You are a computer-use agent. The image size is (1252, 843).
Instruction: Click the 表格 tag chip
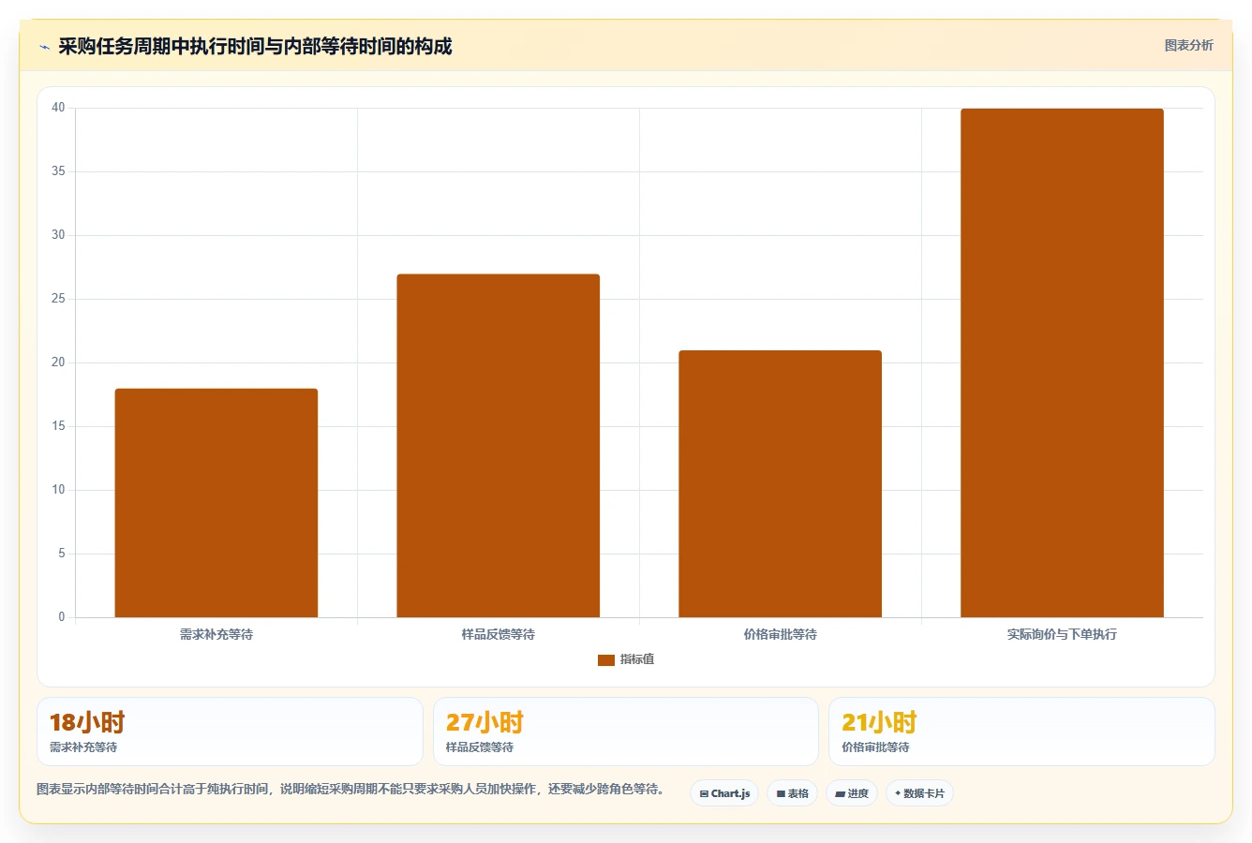click(792, 793)
